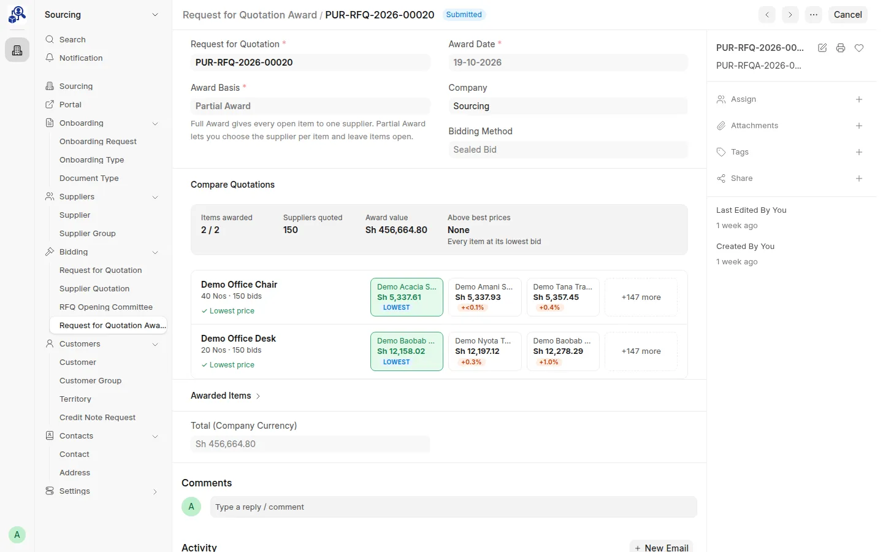Show +147 more bids for Demo Office Chair
The height and width of the screenshot is (552, 883).
tap(641, 297)
